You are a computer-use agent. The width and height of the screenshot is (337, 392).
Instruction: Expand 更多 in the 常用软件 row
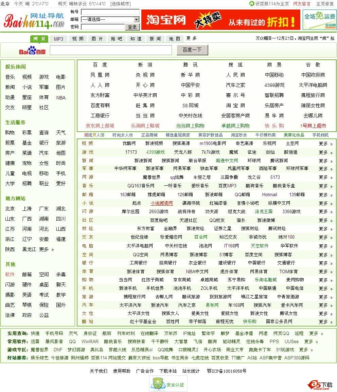click(311, 341)
